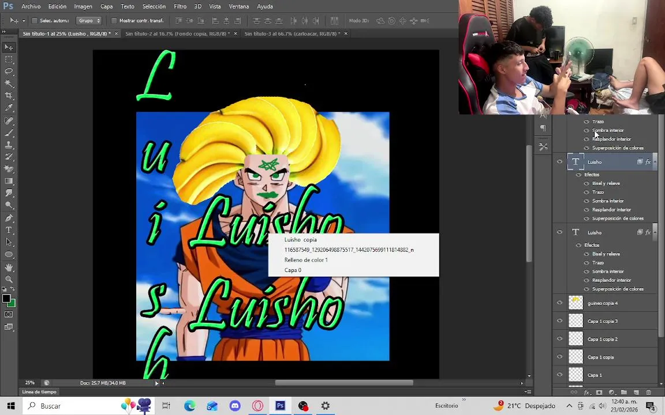Show hidden system tray icons
Image resolution: width=665 pixels, height=415 pixels.
click(569, 406)
